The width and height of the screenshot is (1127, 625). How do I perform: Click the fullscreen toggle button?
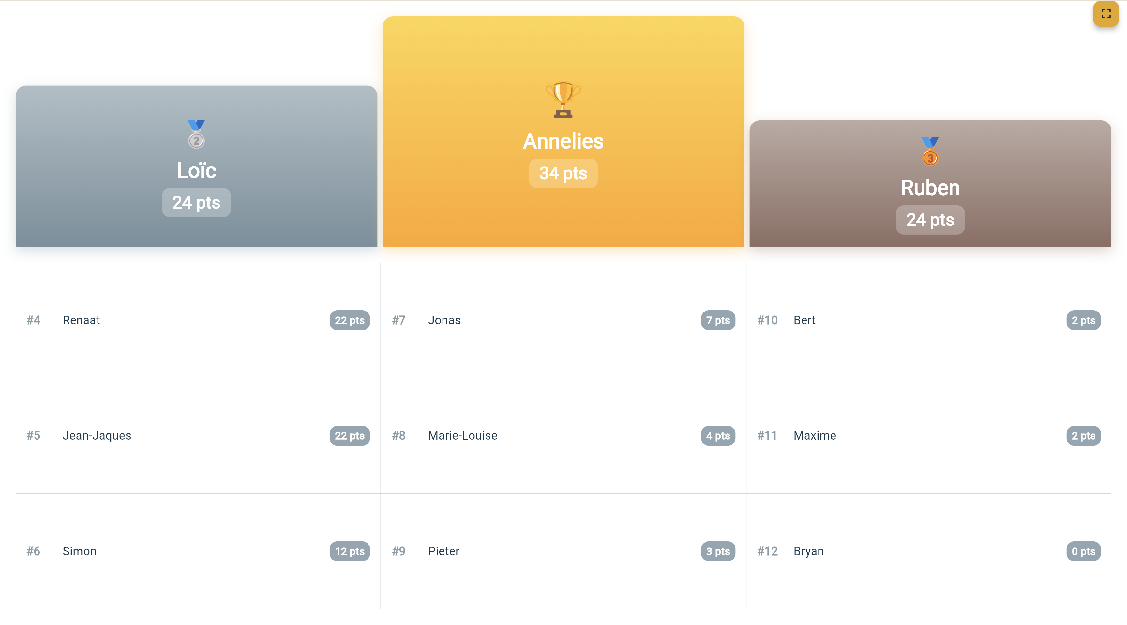[x=1105, y=14]
